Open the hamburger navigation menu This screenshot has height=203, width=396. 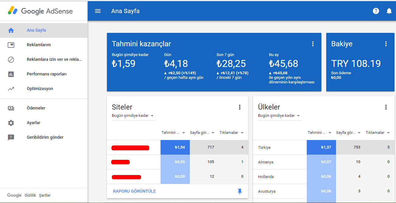[98, 11]
